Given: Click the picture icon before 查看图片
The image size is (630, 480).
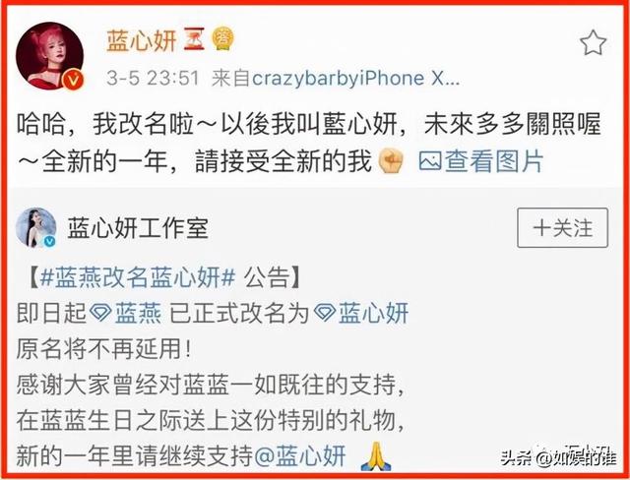Looking at the screenshot, I should [x=430, y=161].
